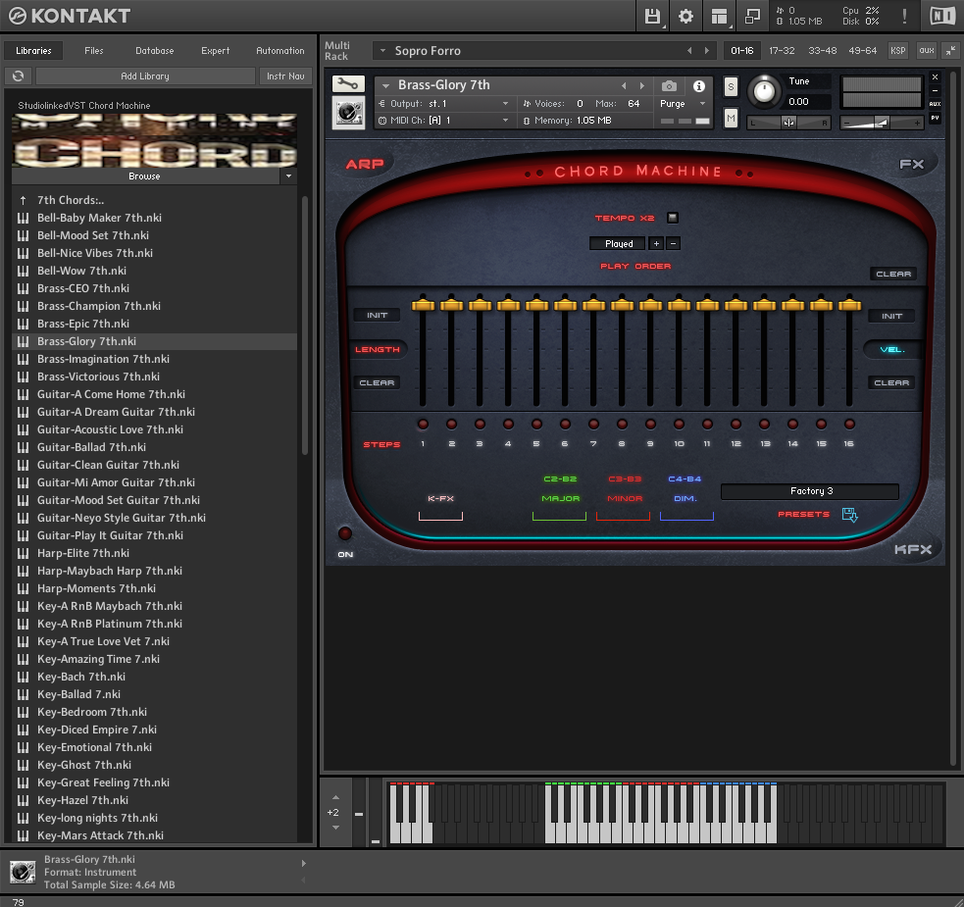Switch to the Database tab
This screenshot has width=964, height=907.
(x=155, y=50)
